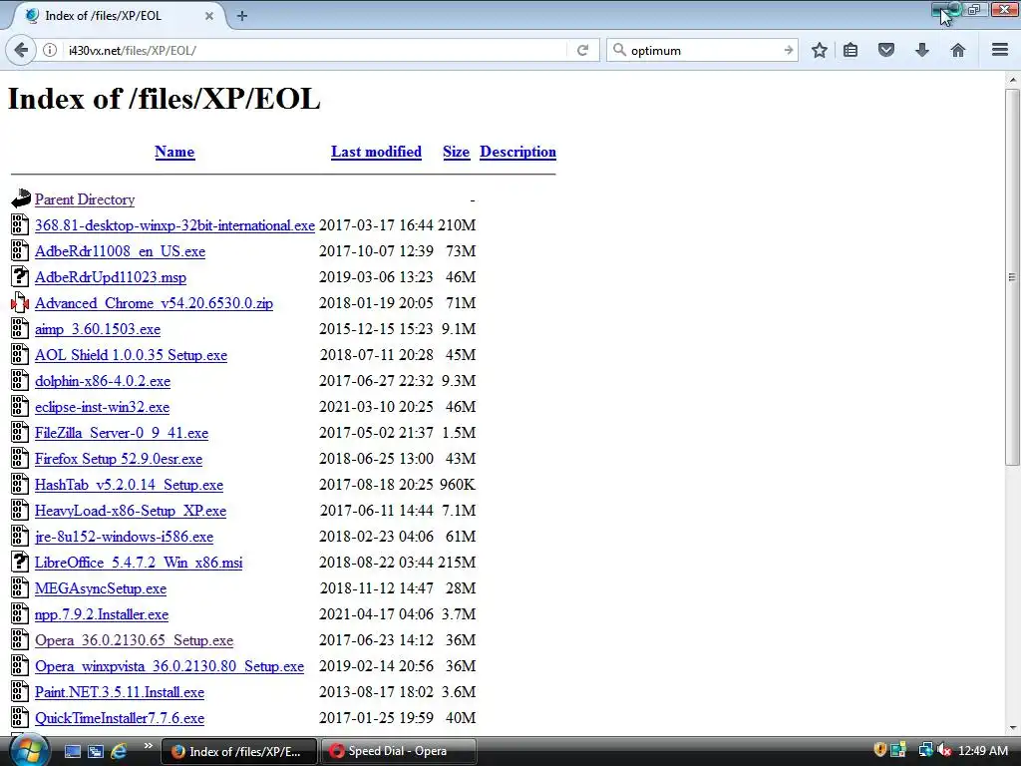Expand the quick launch overflow chevron
1021x766 pixels.
coord(149,746)
